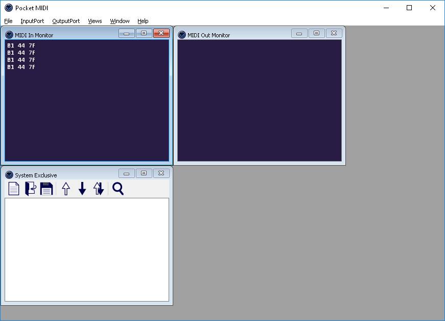
Task: Click inside the System Exclusive text area
Action: 87,250
